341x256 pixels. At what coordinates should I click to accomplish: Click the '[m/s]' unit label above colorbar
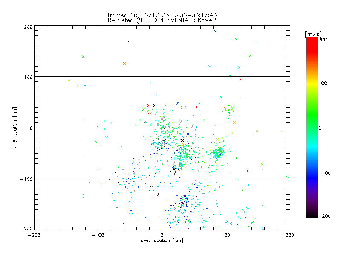click(313, 34)
